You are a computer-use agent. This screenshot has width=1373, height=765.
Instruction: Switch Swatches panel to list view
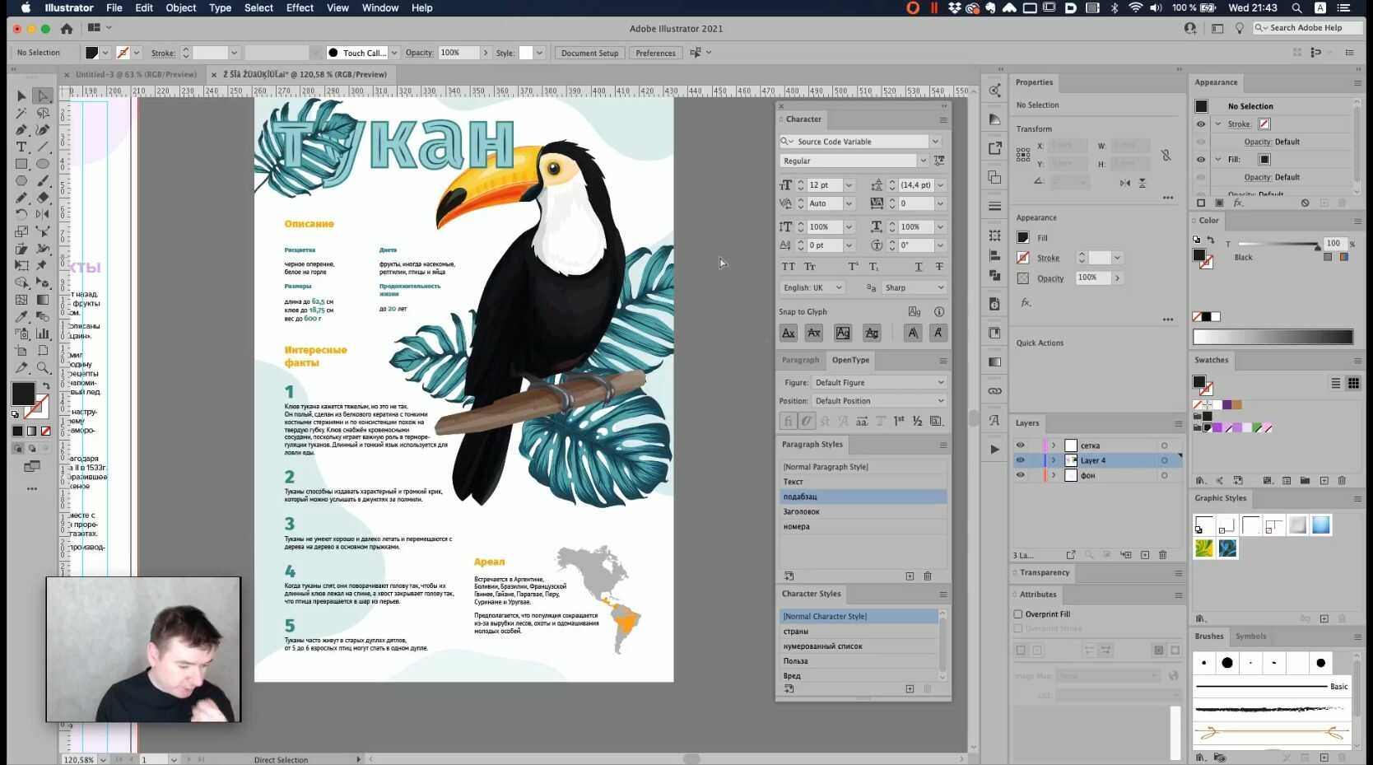(1336, 384)
